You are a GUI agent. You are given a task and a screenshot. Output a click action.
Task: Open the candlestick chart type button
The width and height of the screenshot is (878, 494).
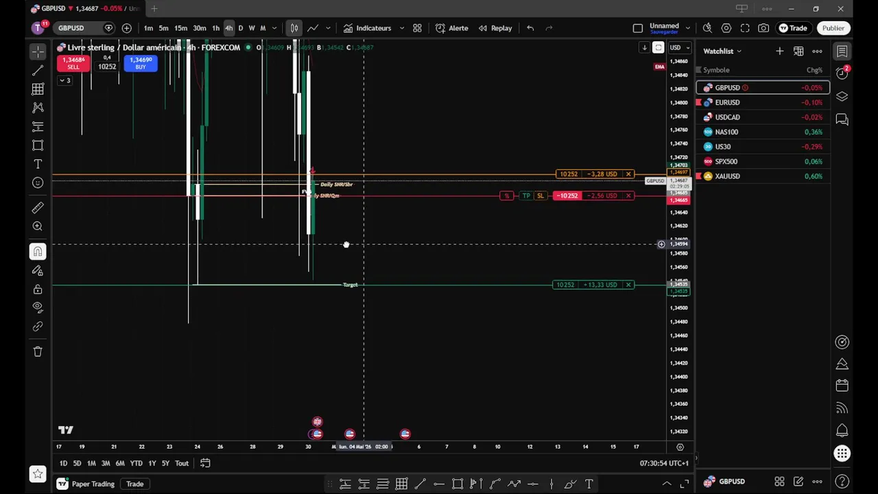coord(294,28)
